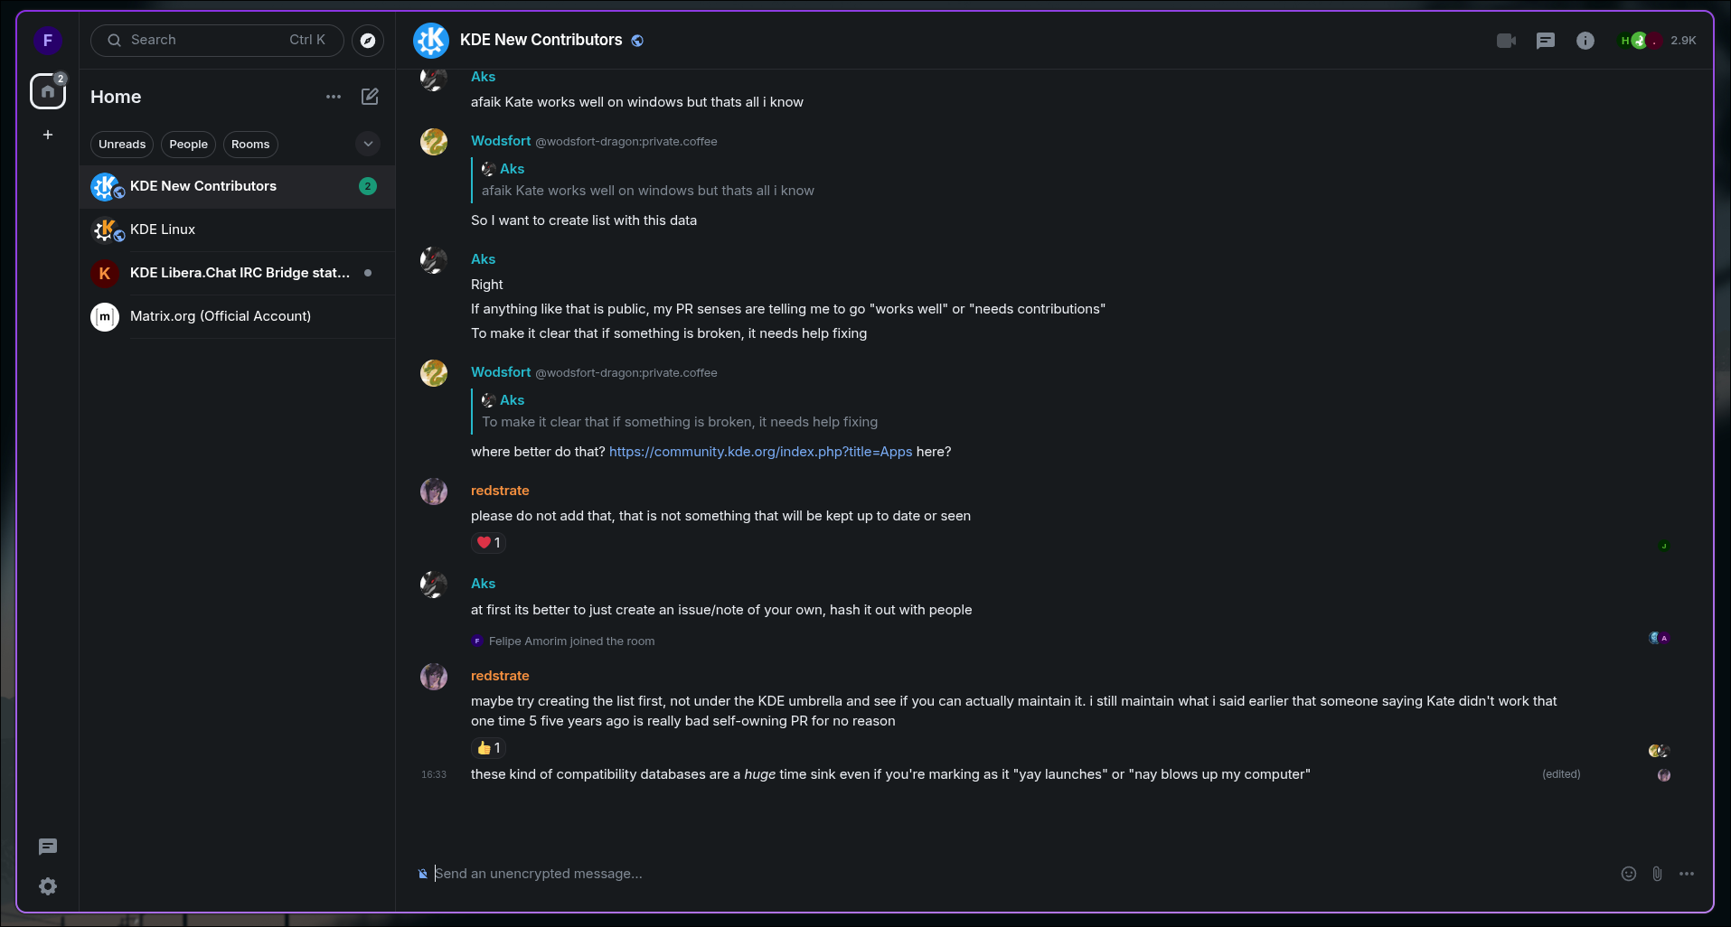Toggle the heart reaction on redstrate's message
This screenshot has width=1731, height=927.
point(488,543)
